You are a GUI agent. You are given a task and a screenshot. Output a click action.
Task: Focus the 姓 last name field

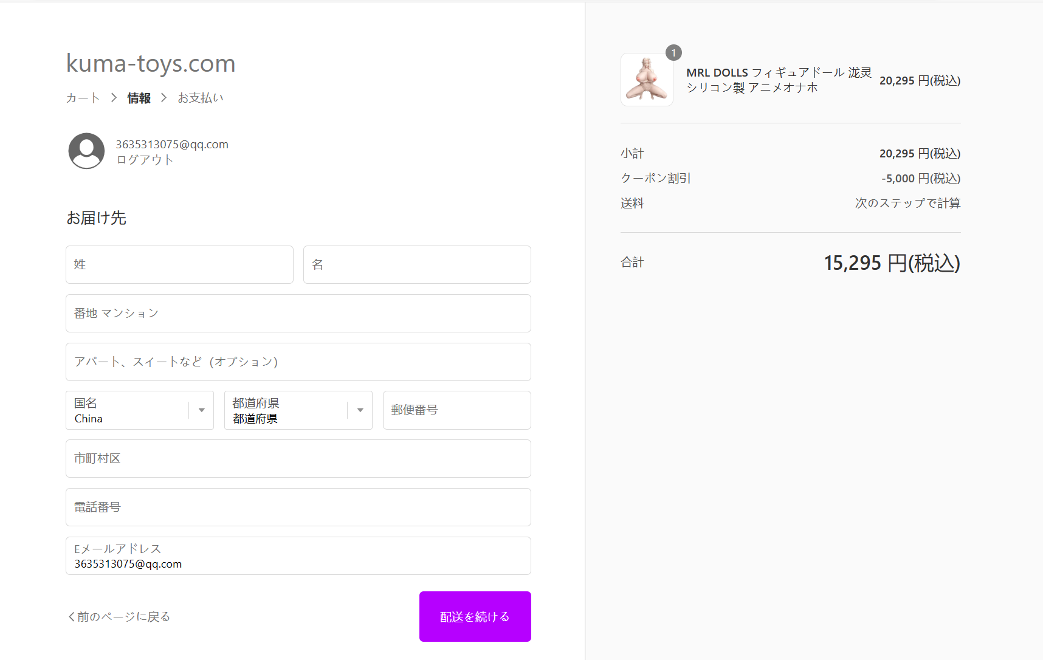[179, 264]
